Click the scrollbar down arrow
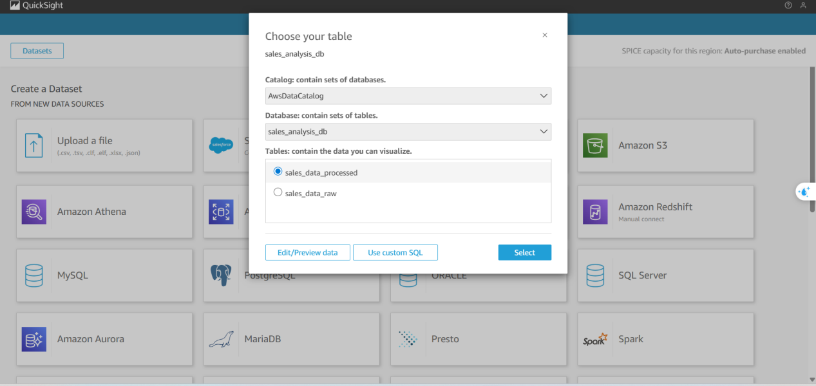This screenshot has height=386, width=816. coord(812,380)
